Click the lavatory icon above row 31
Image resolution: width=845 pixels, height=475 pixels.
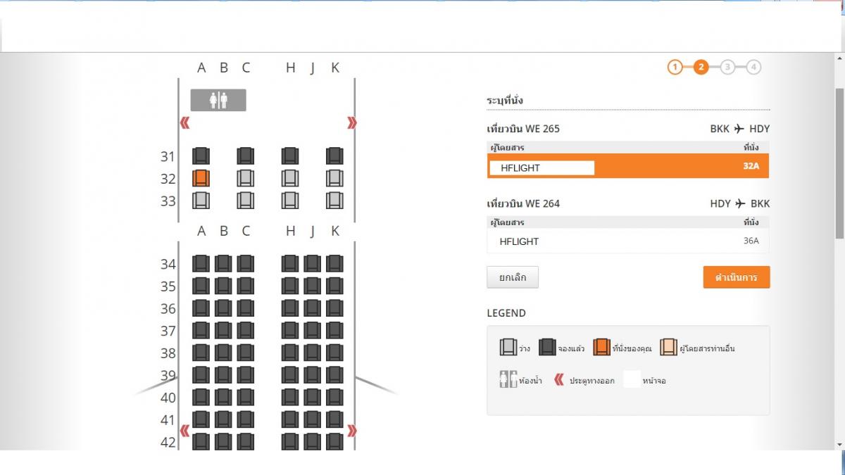point(218,101)
